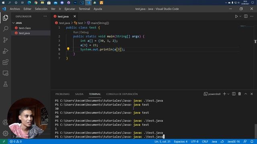This screenshot has height=144, width=257.
Task: Run the Java file with play button
Action: point(236,16)
